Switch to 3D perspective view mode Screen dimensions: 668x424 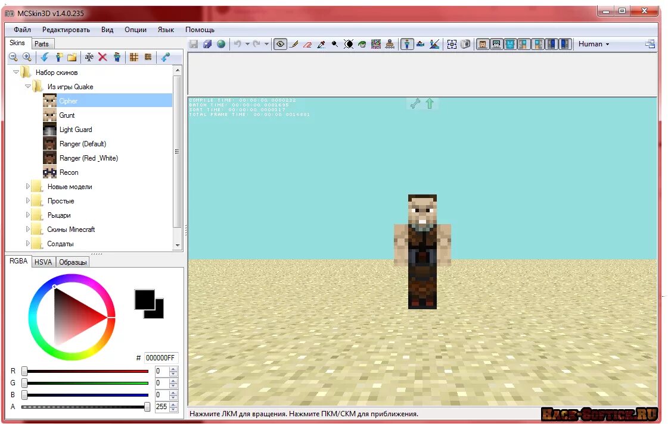407,44
